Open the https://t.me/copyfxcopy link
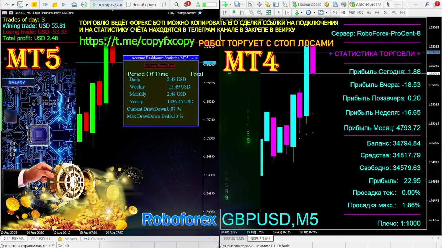Screen dimensions: 442x248 (x=137, y=41)
